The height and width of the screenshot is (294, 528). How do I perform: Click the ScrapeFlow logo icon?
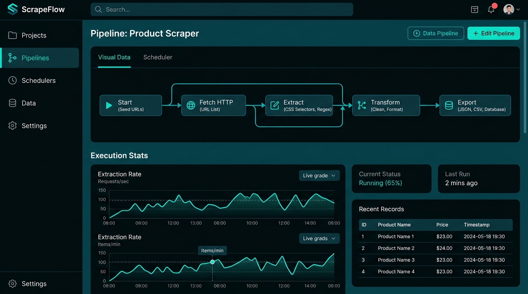[13, 10]
